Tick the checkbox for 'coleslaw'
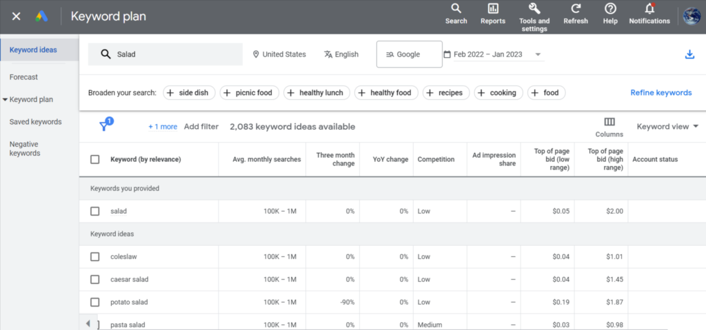This screenshot has height=330, width=706. coord(95,256)
